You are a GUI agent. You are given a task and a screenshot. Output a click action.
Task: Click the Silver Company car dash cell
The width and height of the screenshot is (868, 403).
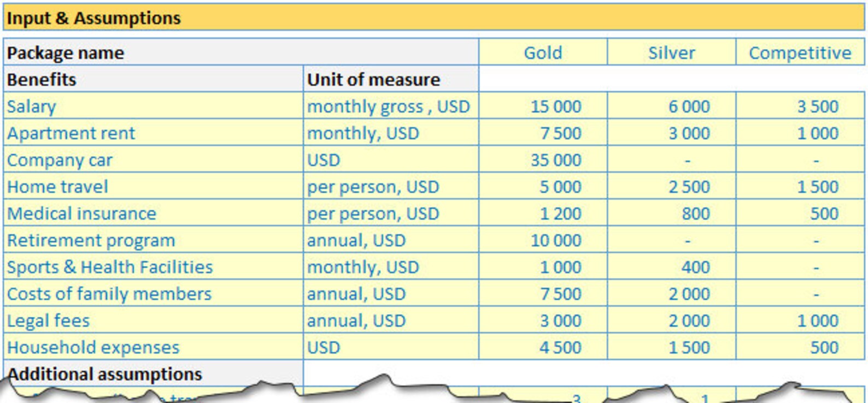(x=672, y=159)
